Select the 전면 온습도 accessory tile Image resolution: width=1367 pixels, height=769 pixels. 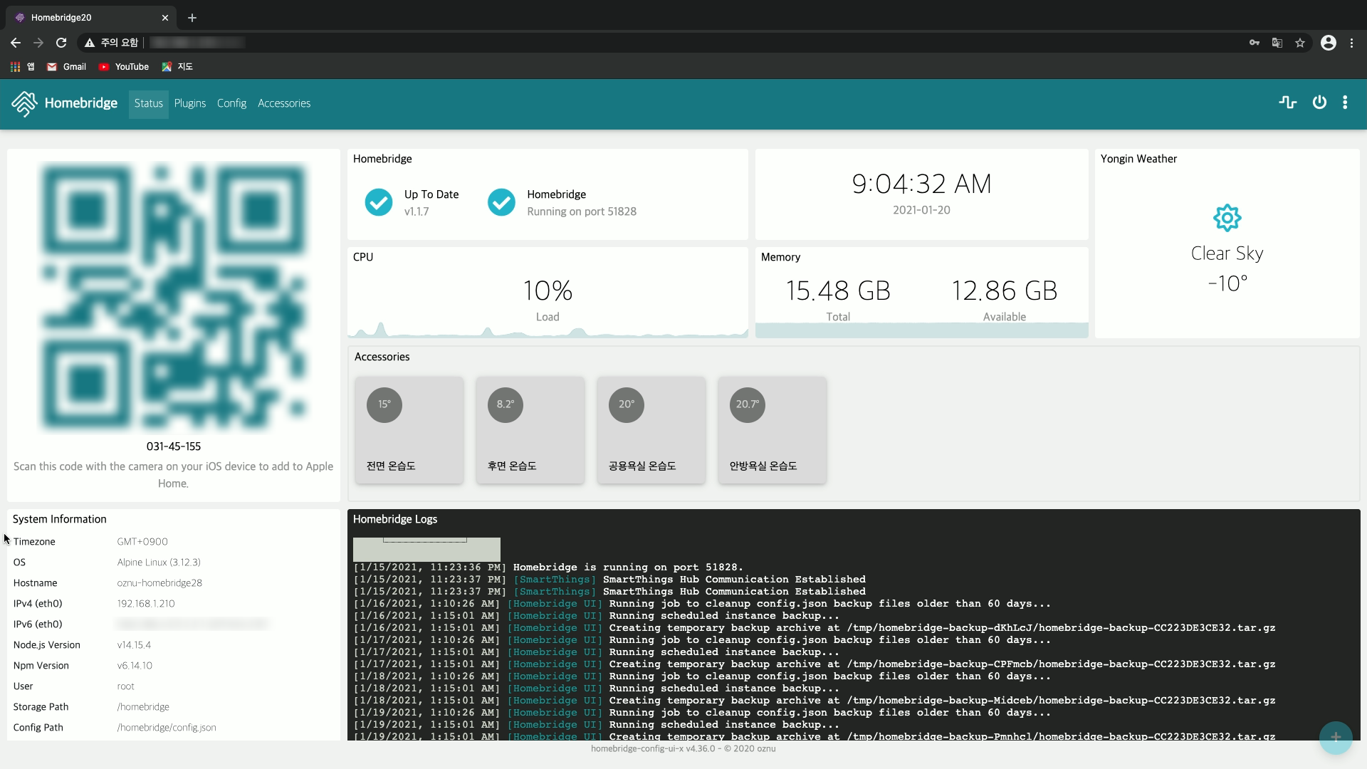(409, 431)
